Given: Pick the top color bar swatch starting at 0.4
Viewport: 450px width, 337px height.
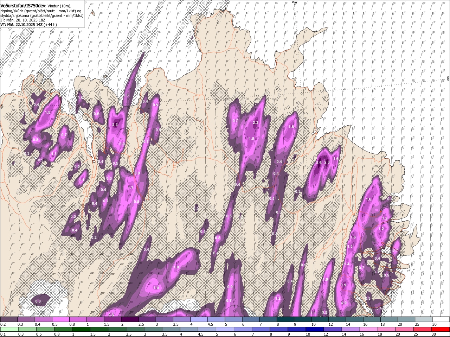Looking at the screenshot, I should pyautogui.click(x=43, y=319).
